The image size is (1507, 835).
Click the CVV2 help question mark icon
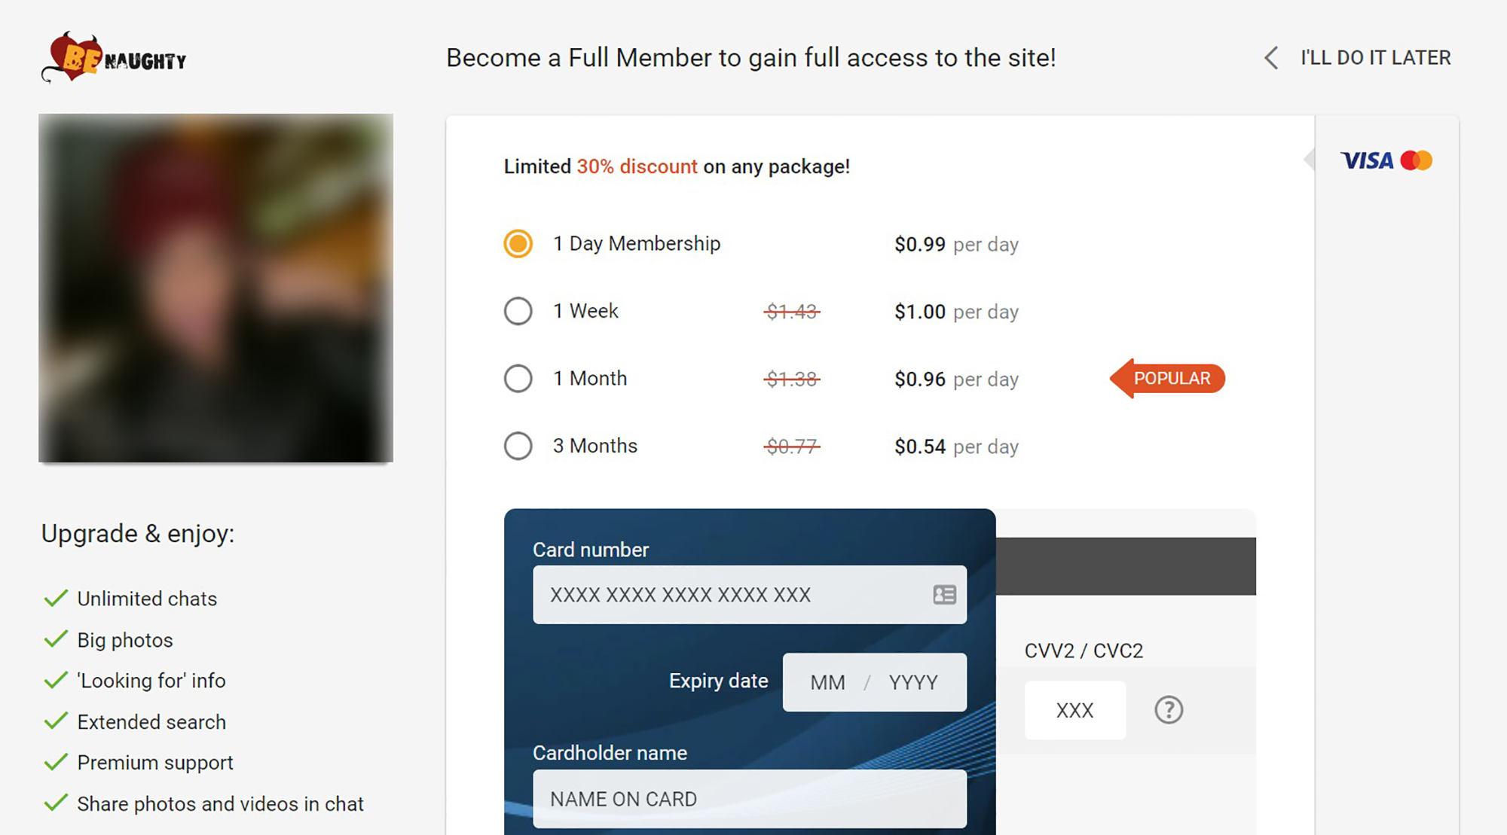pyautogui.click(x=1169, y=709)
